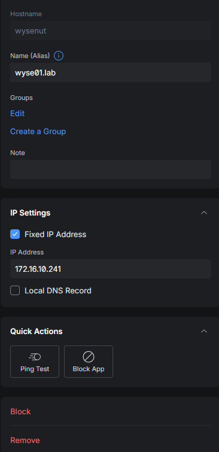Open the Block App quick action
The height and width of the screenshot is (452, 219).
89,362
